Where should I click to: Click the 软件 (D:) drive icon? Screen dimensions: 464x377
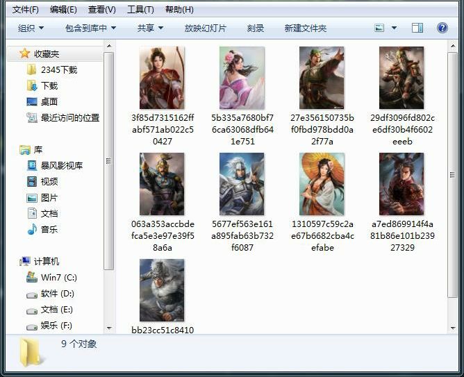click(x=32, y=295)
